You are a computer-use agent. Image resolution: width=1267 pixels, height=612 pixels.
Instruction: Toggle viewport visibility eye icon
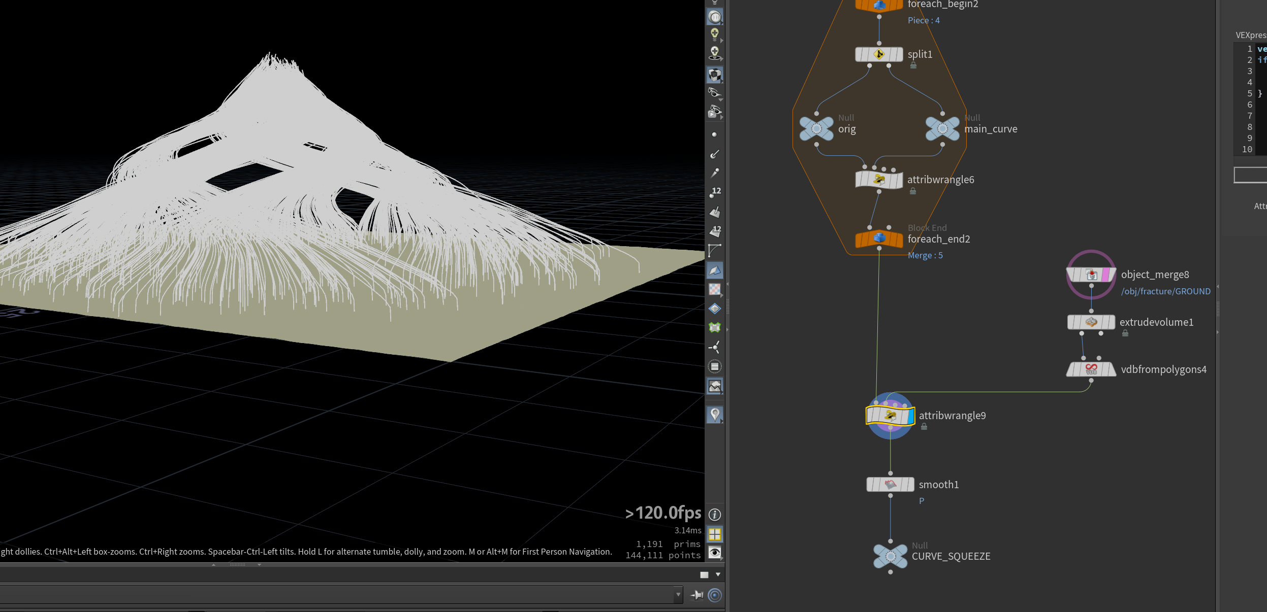pos(715,552)
